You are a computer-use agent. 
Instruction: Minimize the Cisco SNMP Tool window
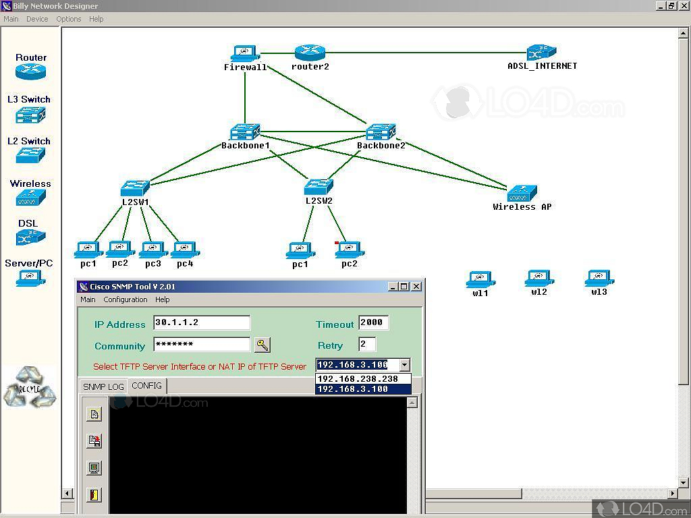point(393,286)
